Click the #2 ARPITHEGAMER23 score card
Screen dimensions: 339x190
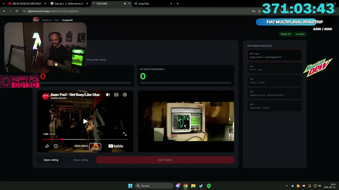[x=186, y=76]
